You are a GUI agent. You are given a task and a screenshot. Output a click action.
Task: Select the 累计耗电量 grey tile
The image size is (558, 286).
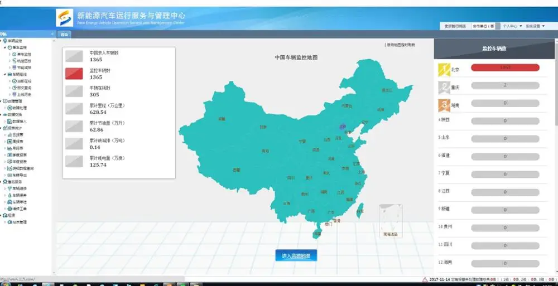tap(74, 162)
